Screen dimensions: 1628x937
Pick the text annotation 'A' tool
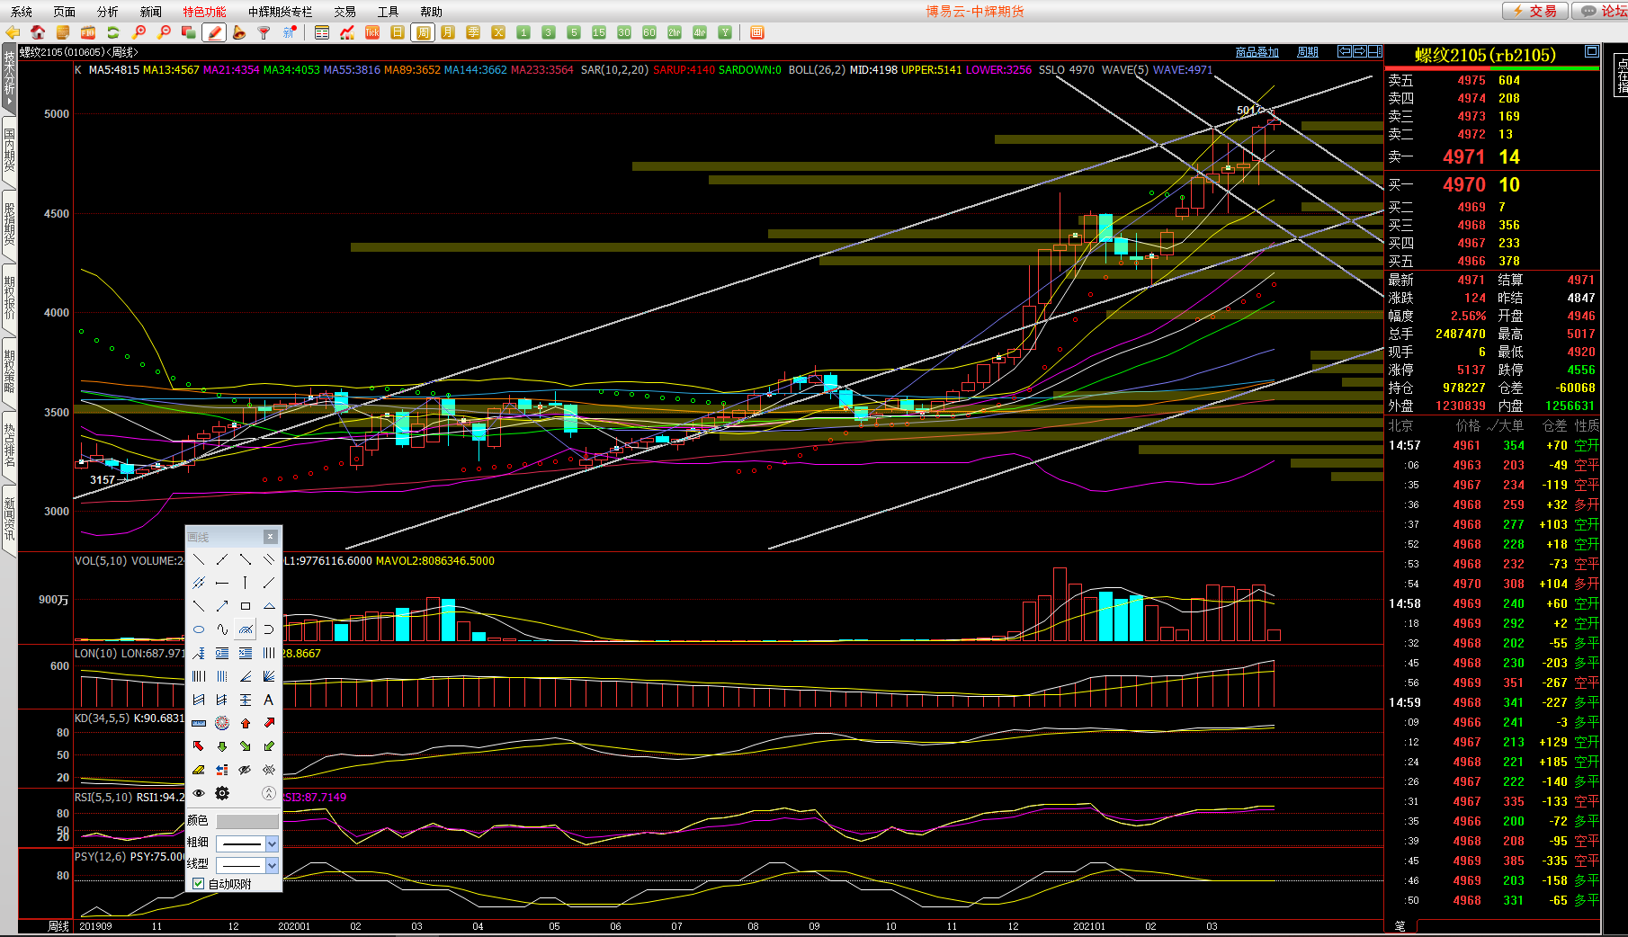[268, 700]
